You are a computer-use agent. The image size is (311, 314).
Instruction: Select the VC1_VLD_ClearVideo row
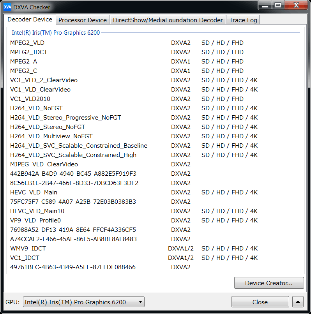[x=155, y=90]
